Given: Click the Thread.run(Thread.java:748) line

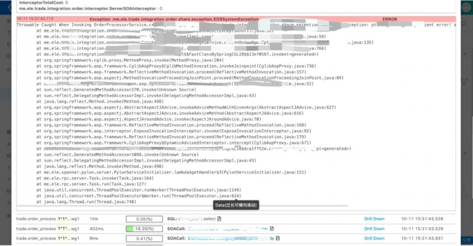Looking at the screenshot, I should (86, 202).
